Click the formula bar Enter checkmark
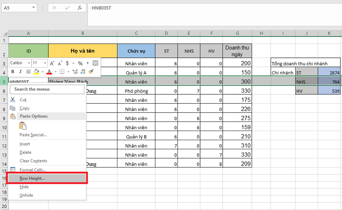Screen dimensions: 342x210 67,8
